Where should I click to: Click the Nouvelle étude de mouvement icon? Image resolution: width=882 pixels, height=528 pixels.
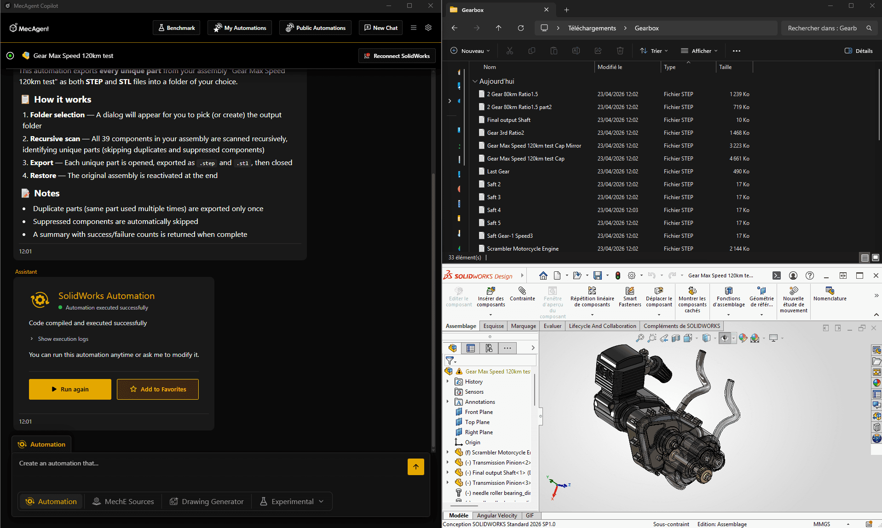(793, 291)
